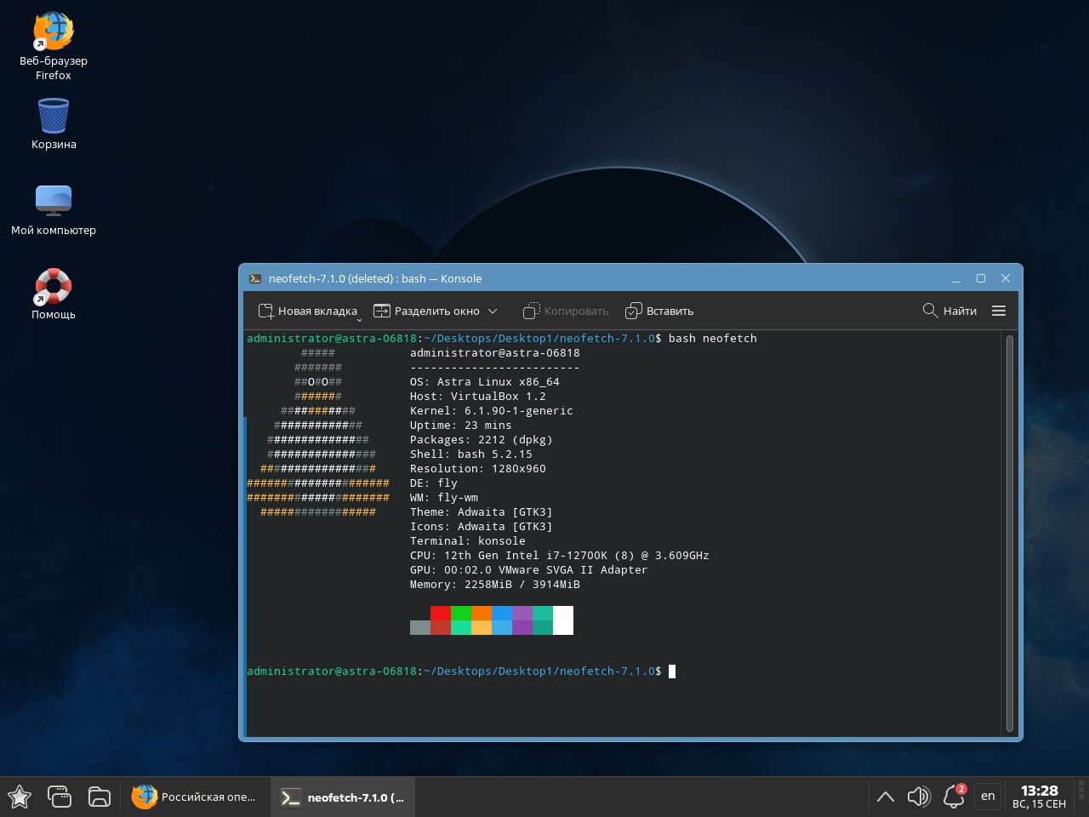Viewport: 1089px width, 817px height.
Task: Expand the Новая вкладка small dropdown arrow
Action: (x=359, y=320)
